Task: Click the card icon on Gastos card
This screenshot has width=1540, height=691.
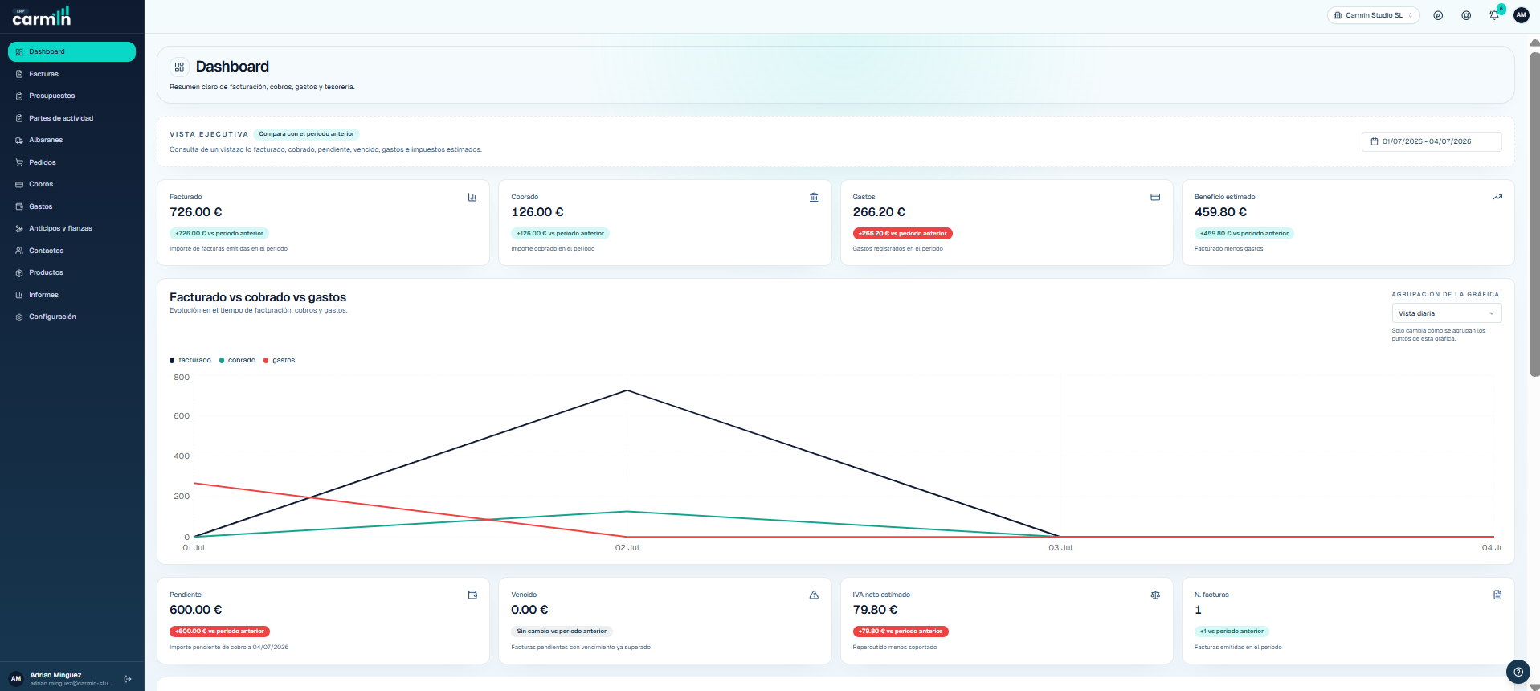Action: 1155,197
